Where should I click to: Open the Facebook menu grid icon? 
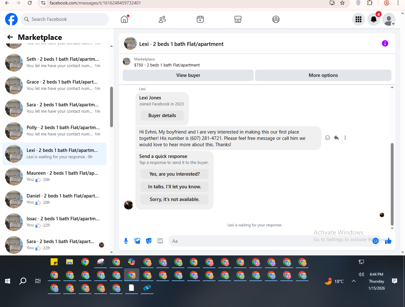(x=358, y=19)
